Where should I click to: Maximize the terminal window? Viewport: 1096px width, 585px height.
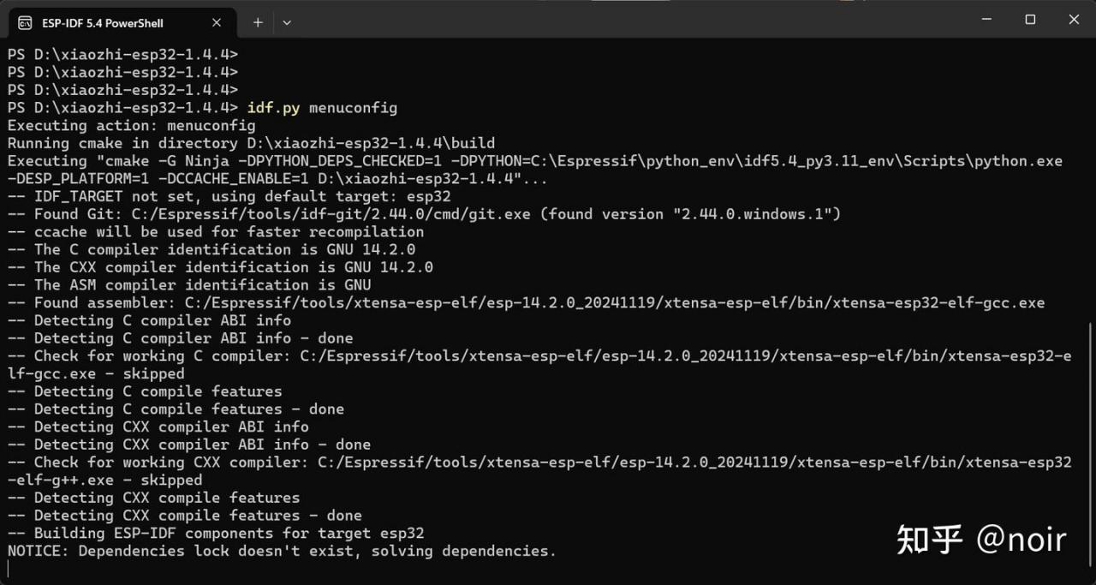(1030, 19)
